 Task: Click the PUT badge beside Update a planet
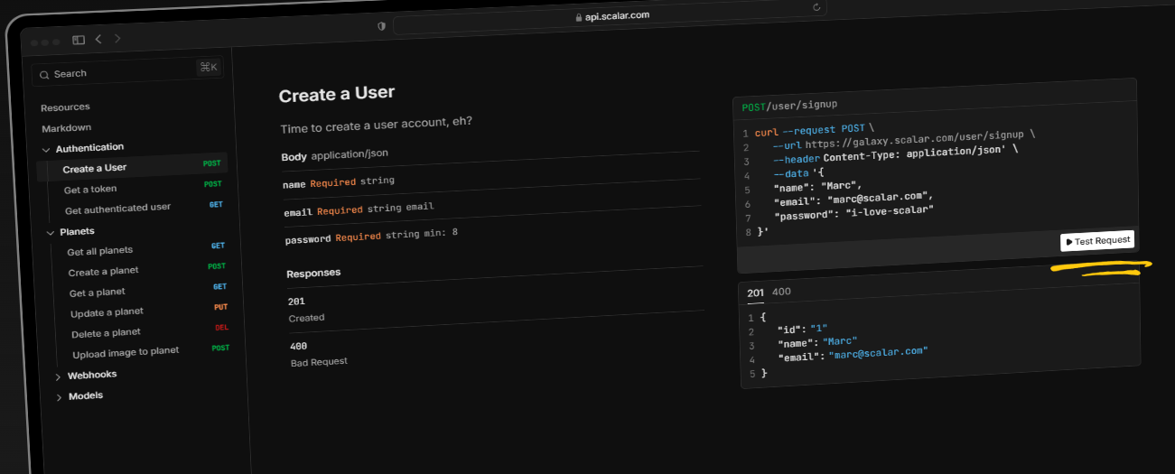[220, 307]
